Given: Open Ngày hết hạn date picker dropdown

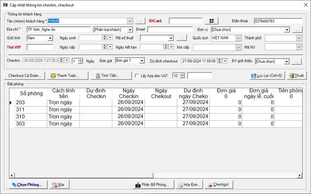Looking at the screenshot, I should tap(171, 47).
